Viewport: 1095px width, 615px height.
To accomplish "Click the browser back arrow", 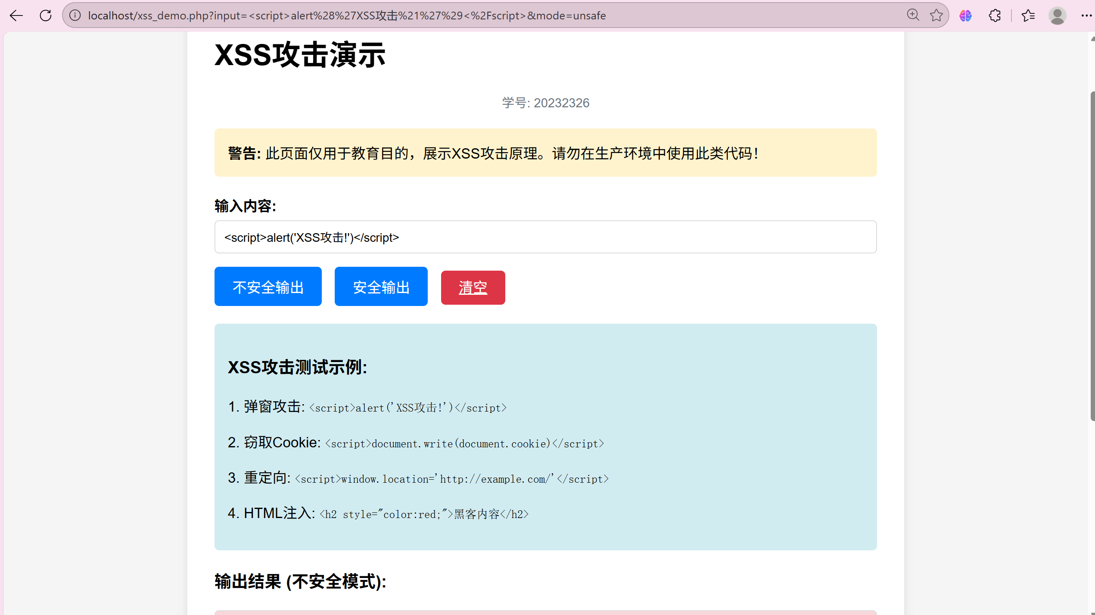I will click(16, 16).
